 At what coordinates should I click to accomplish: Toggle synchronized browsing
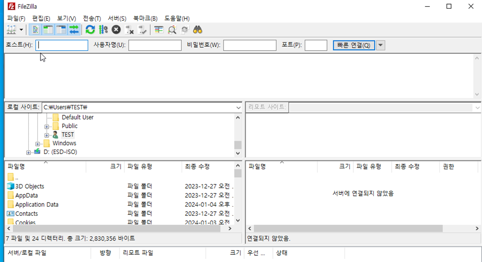pyautogui.click(x=185, y=30)
